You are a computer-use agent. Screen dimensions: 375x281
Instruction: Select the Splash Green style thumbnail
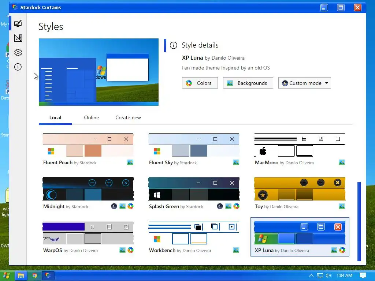click(194, 189)
